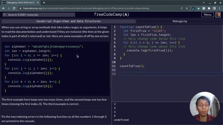This screenshot has height=125, width=223.
Task: Reload the freeCodeCamp page
Action: [14, 8]
